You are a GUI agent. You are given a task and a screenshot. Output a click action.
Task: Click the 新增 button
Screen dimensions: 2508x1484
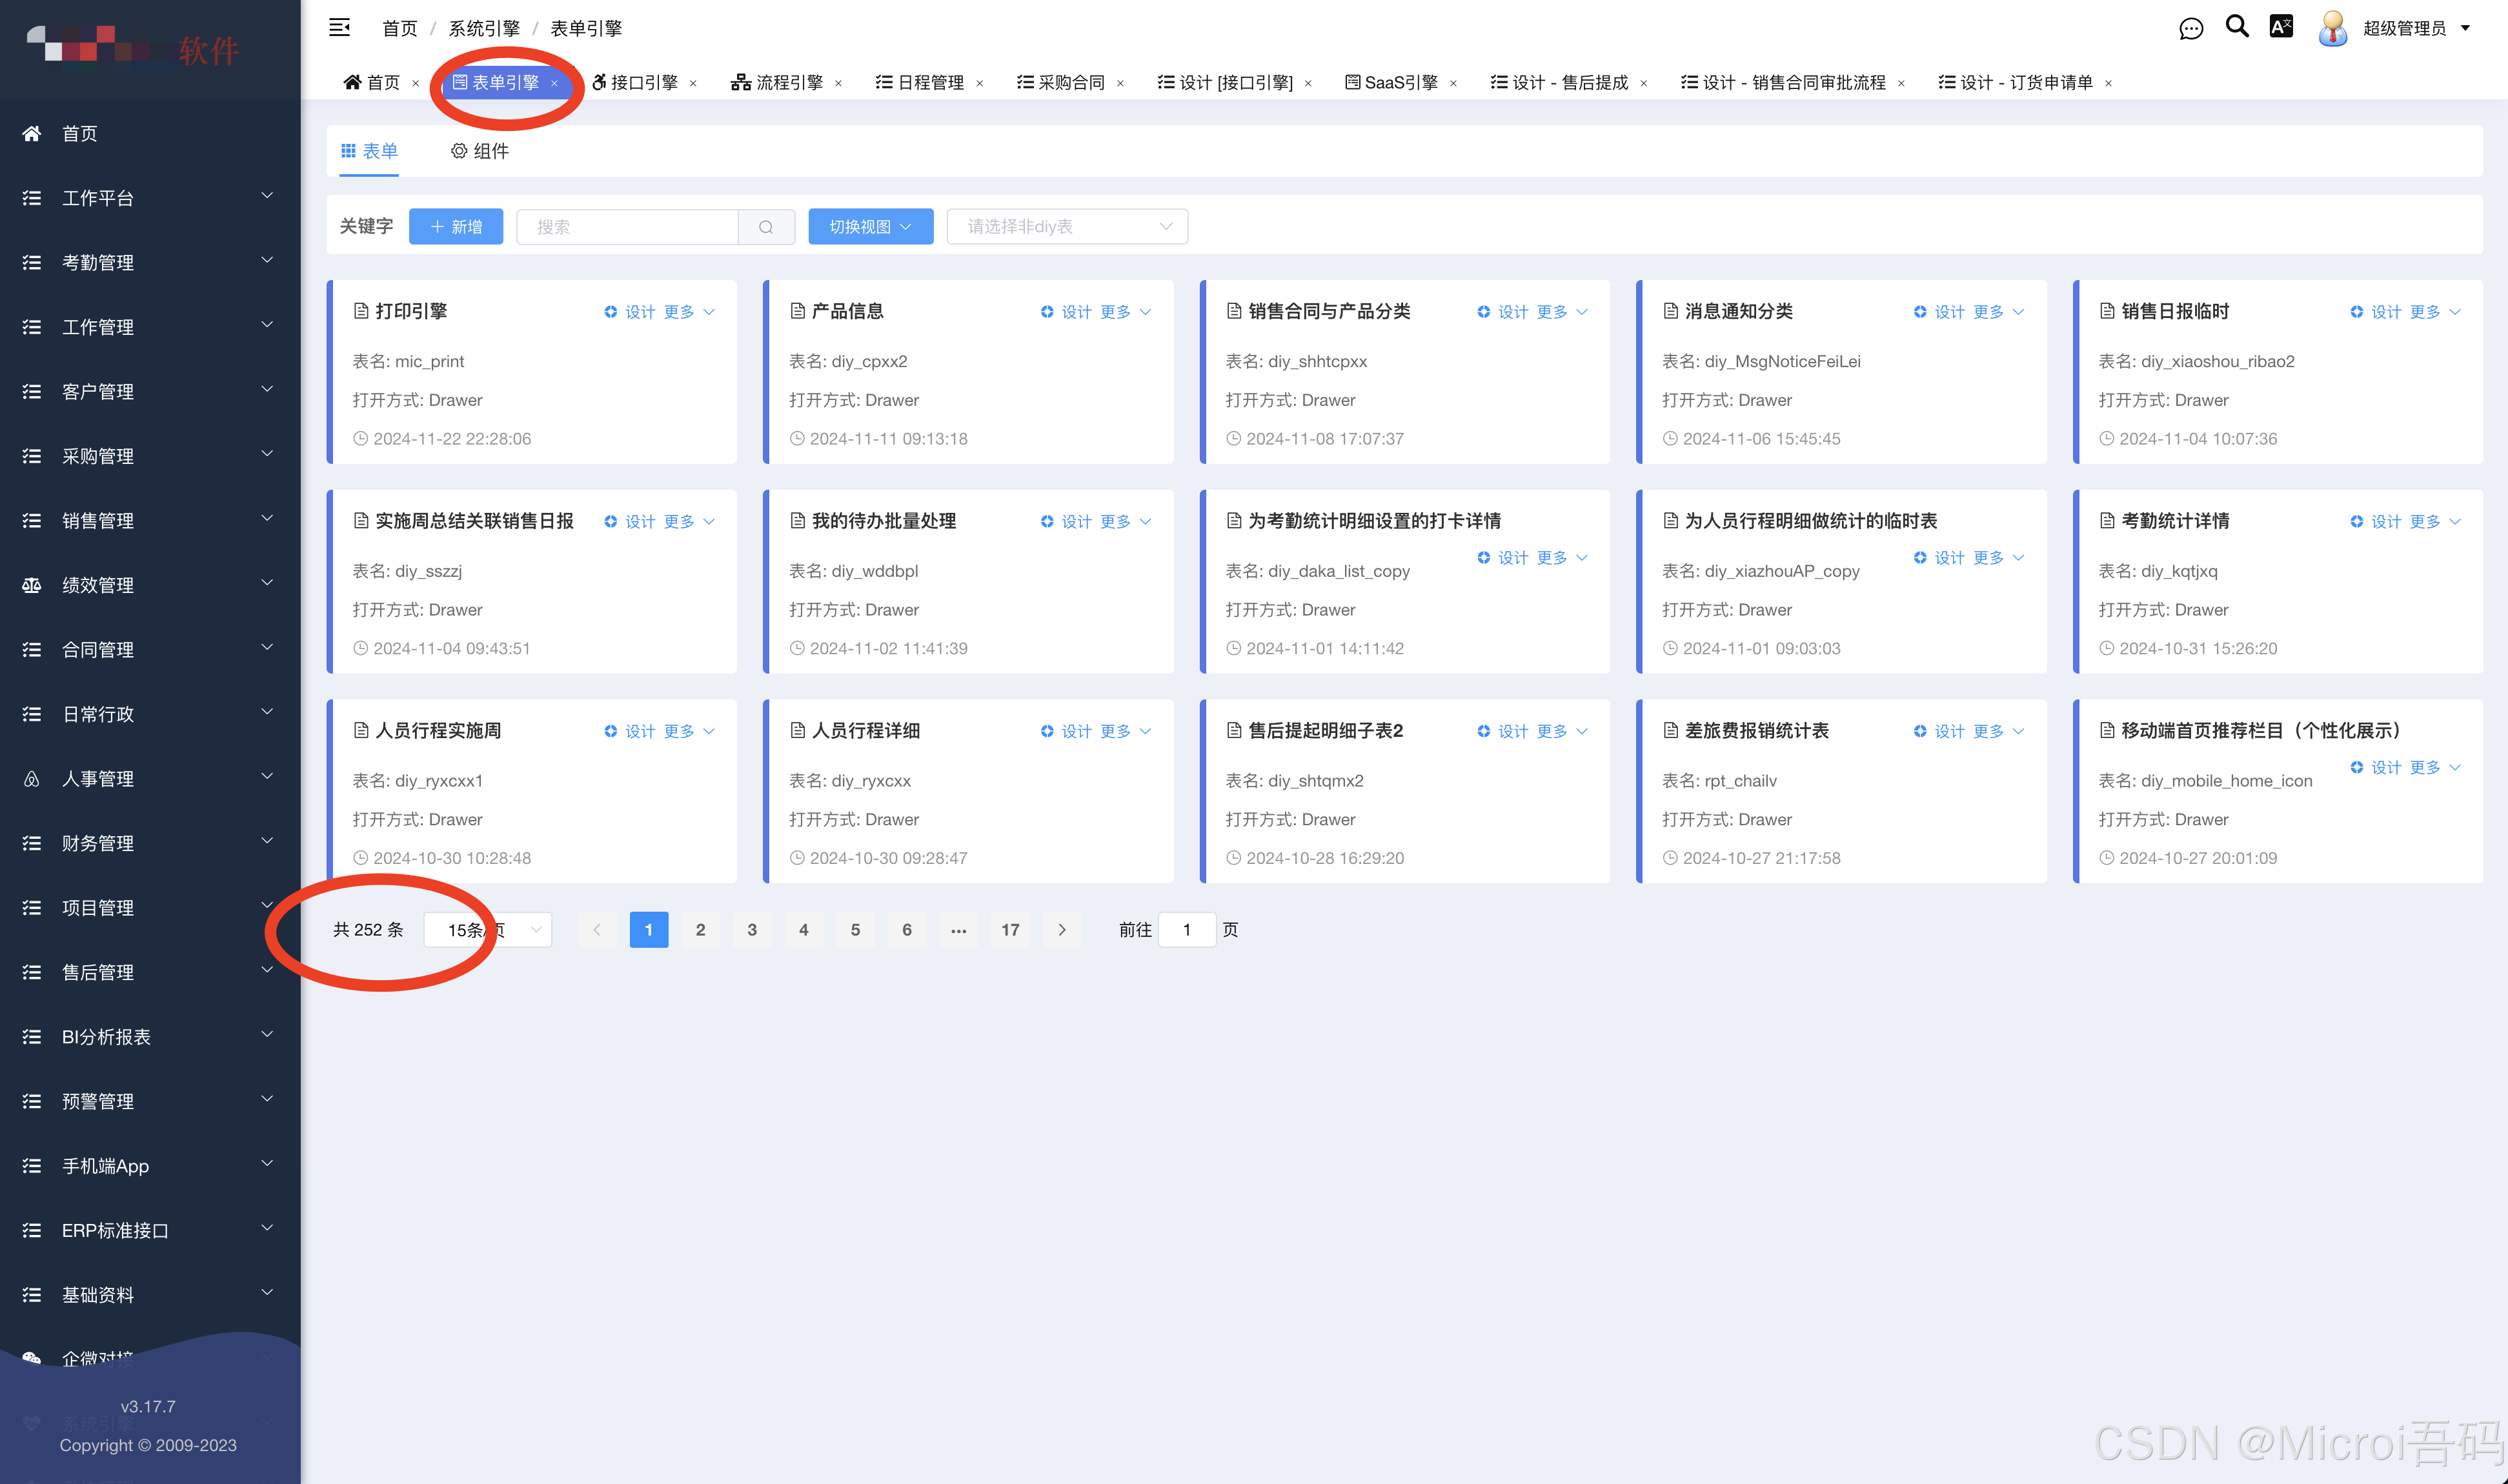456,227
